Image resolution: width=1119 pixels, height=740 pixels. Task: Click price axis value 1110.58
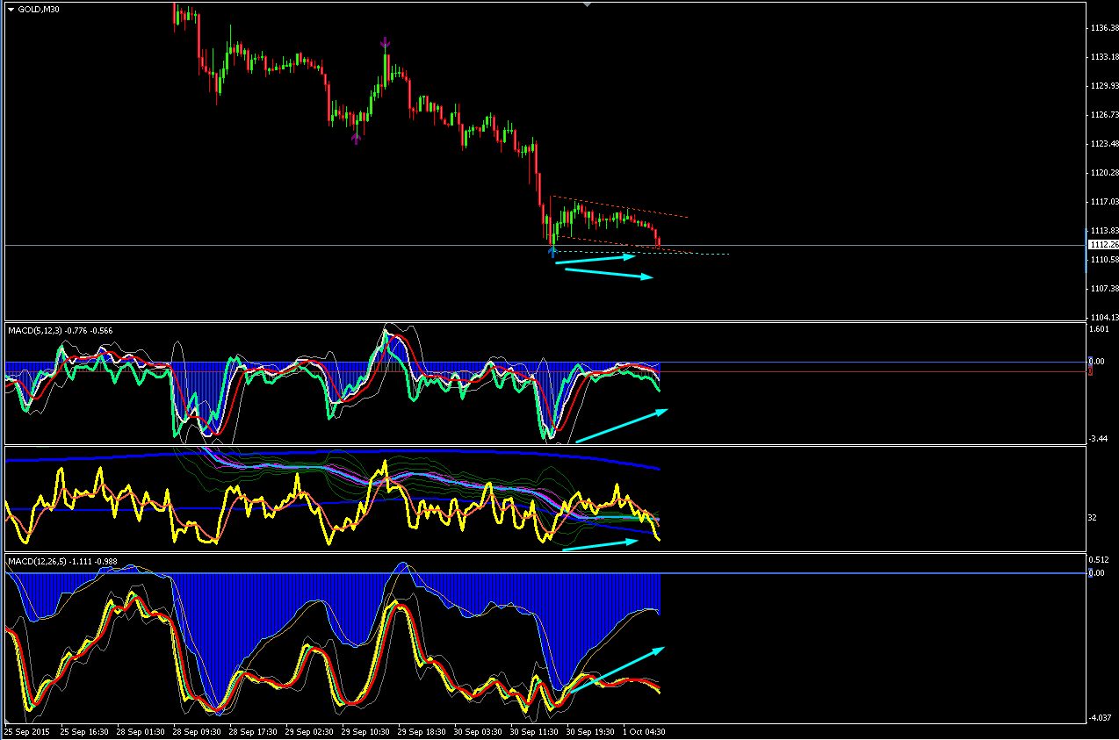(1104, 260)
